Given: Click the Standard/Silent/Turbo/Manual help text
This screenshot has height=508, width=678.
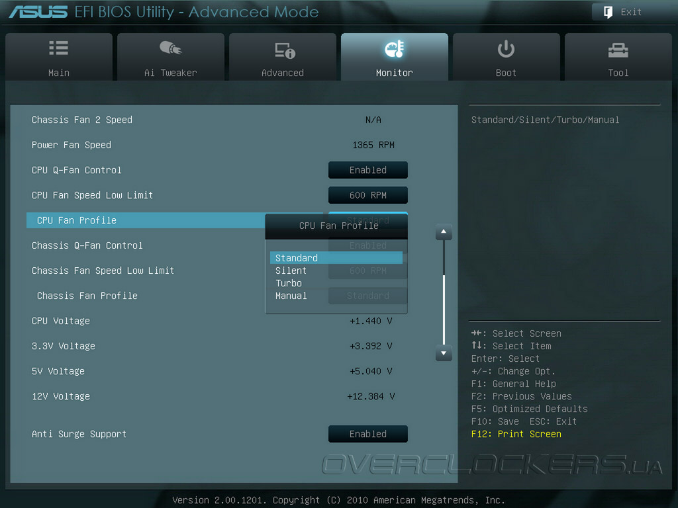Looking at the screenshot, I should (x=546, y=120).
